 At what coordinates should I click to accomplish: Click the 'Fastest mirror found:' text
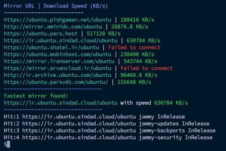click(x=36, y=96)
